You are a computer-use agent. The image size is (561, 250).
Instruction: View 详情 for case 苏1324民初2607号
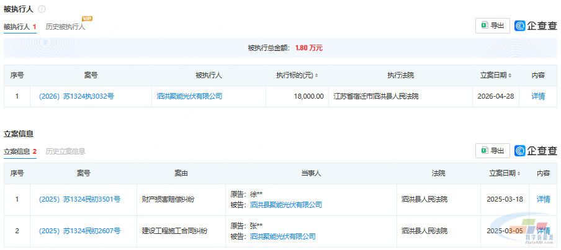(543, 231)
